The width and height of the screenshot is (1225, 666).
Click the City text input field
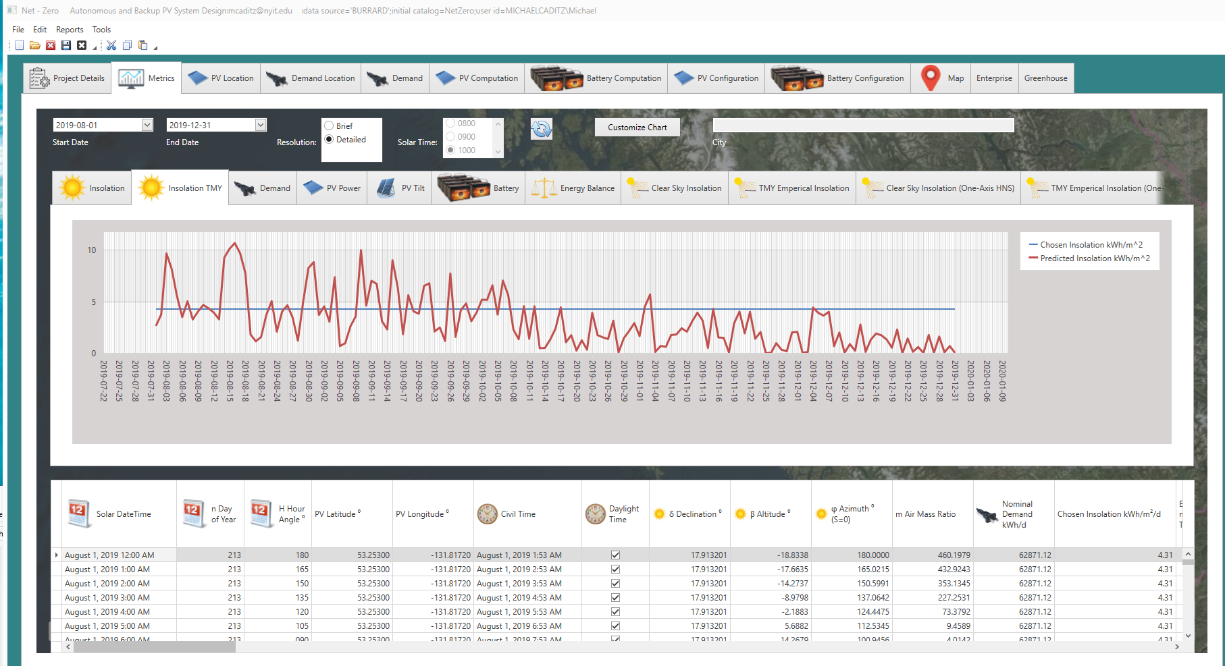(863, 126)
